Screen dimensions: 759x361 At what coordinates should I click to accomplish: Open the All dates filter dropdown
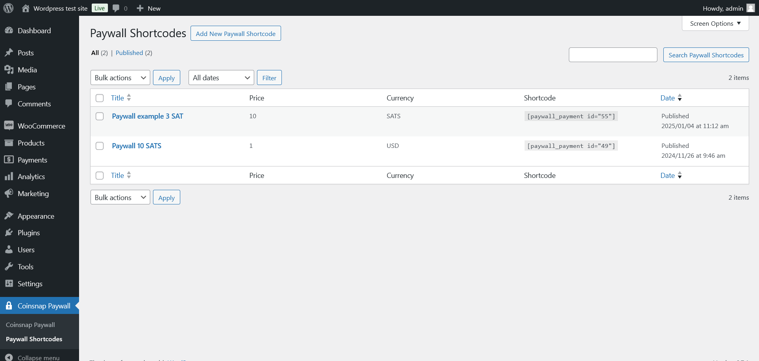pos(221,77)
